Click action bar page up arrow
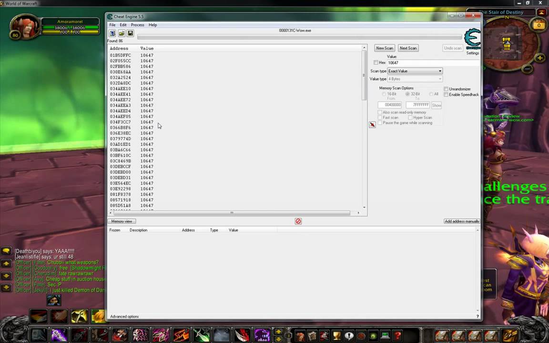Image resolution: width=549 pixels, height=343 pixels. [x=279, y=332]
